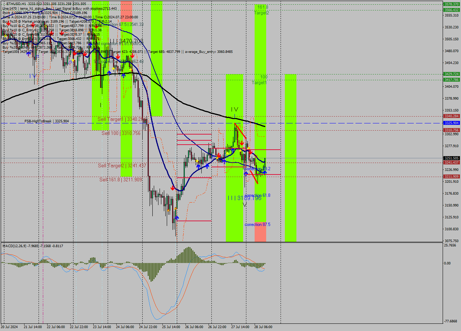Screen dimensions: 461x331
Task: Click the 28 Jul 06:00 time label
Action: 263,327
